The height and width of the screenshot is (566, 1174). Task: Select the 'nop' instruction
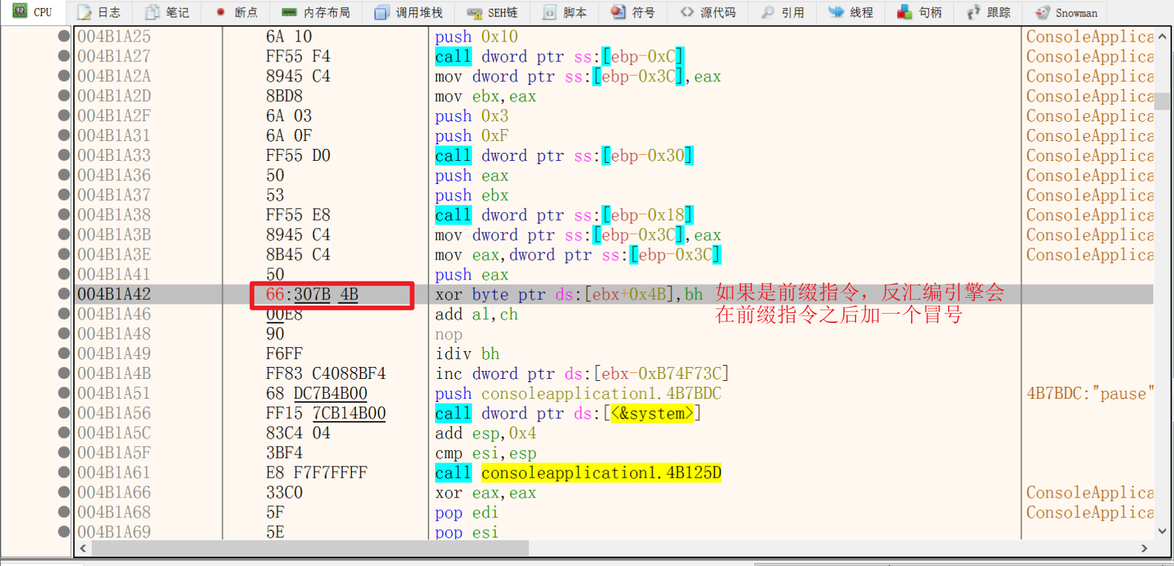pyautogui.click(x=449, y=334)
